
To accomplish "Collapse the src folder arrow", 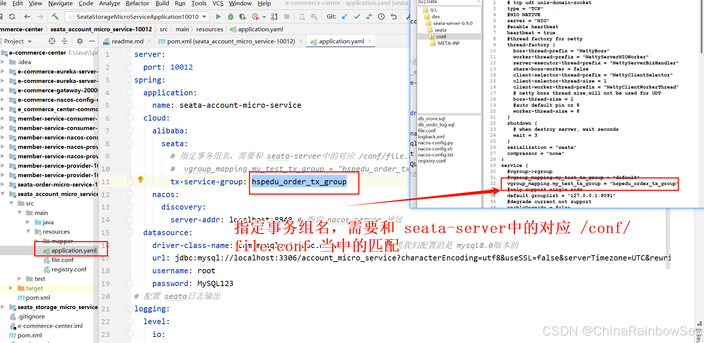I will (x=11, y=203).
